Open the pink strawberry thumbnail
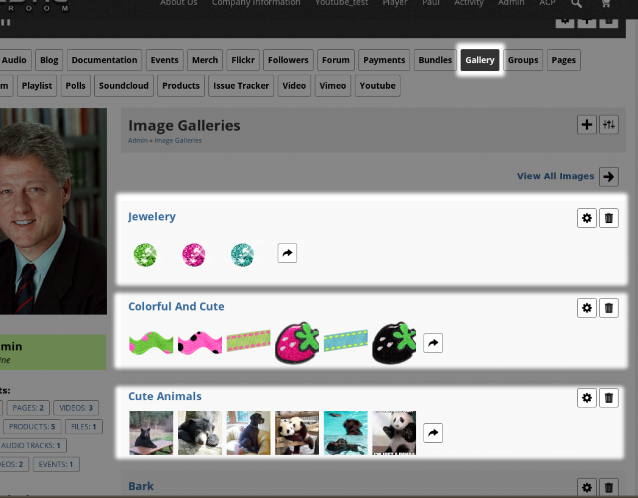The image size is (638, 498). point(297,343)
